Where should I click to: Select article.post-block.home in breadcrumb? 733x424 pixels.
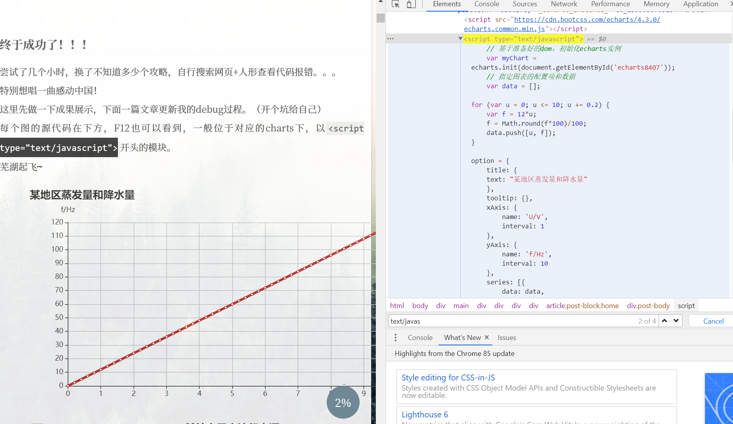[x=582, y=306]
